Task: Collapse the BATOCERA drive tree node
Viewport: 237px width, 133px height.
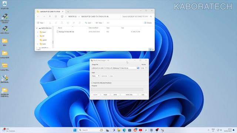Action: pyautogui.click(x=37, y=28)
